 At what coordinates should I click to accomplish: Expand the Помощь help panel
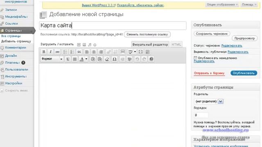click(x=249, y=4)
